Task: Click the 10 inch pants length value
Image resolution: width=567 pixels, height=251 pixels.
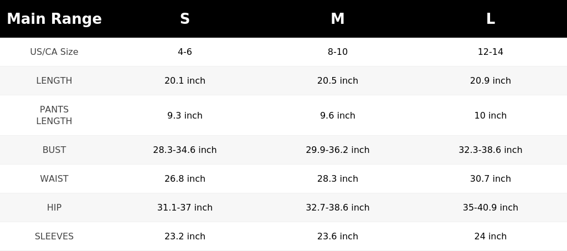Action: pyautogui.click(x=491, y=115)
